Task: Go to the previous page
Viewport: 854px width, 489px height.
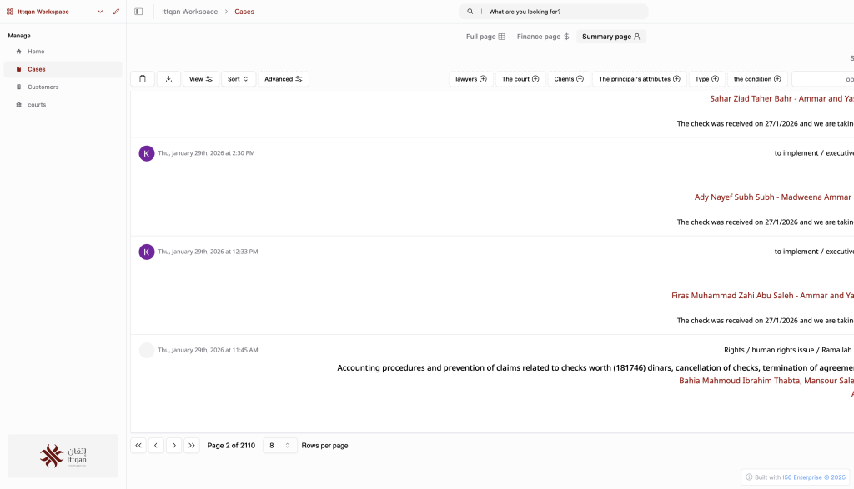Action: point(156,446)
